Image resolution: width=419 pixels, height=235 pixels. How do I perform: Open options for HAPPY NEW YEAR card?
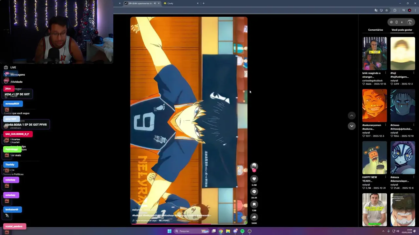tap(386, 177)
